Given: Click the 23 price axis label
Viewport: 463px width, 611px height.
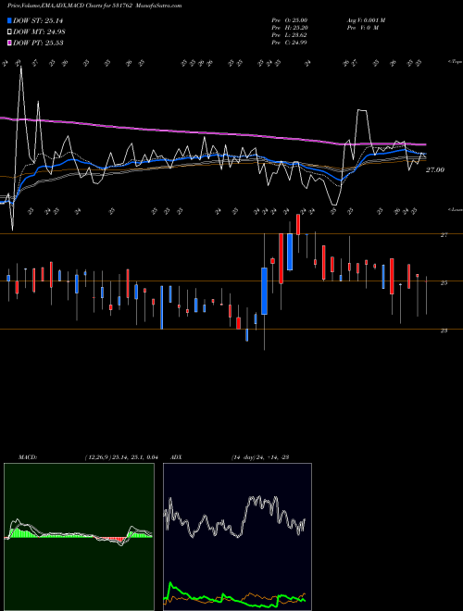Looking at the screenshot, I should click(444, 330).
